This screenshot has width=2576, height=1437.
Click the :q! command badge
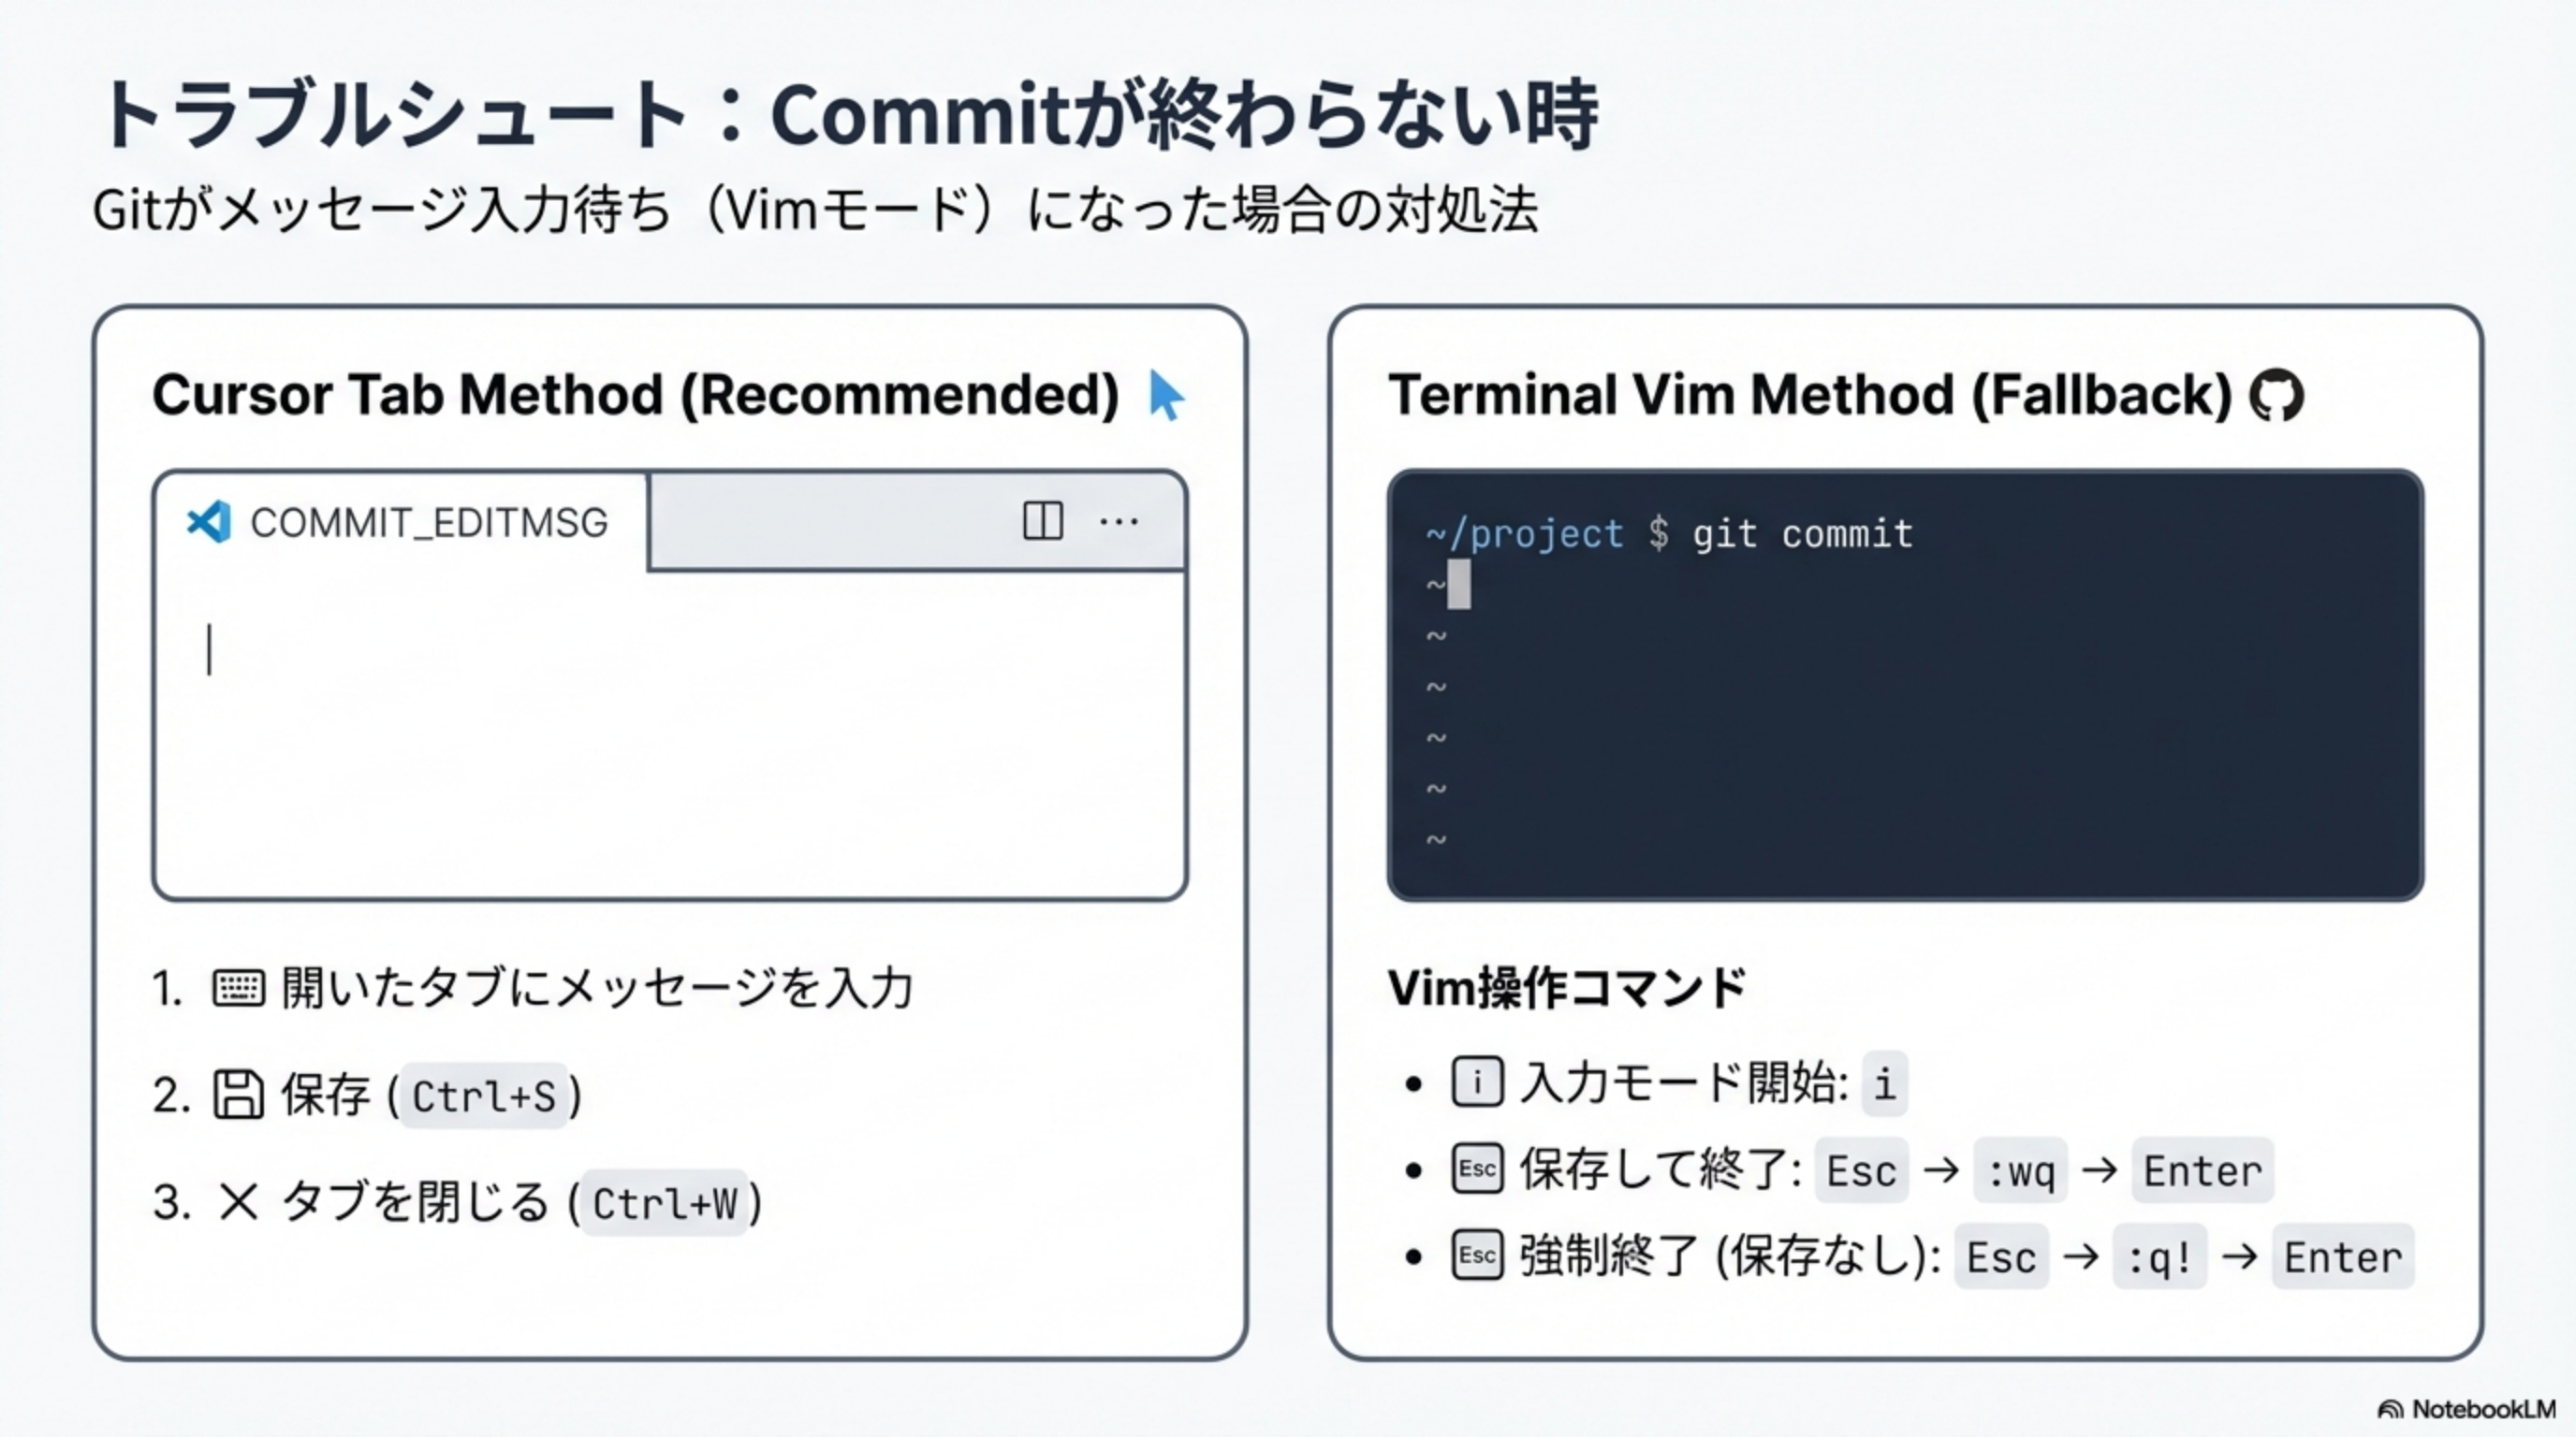pyautogui.click(x=2159, y=1257)
